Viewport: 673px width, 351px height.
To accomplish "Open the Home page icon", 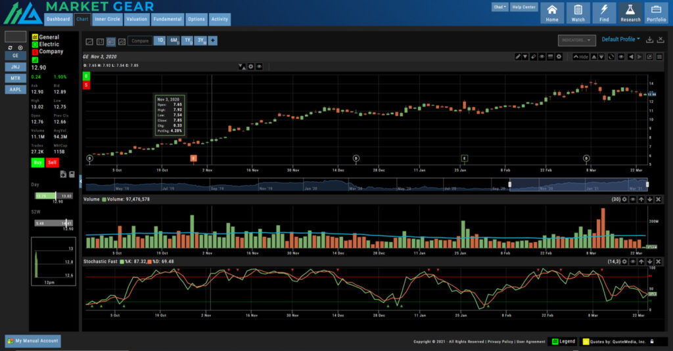I will 552,12.
